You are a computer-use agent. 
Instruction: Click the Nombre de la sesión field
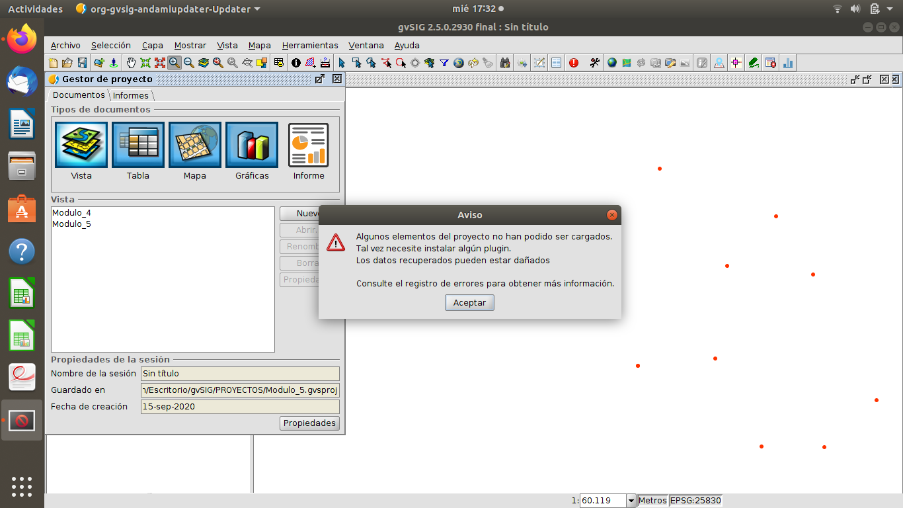(x=240, y=374)
